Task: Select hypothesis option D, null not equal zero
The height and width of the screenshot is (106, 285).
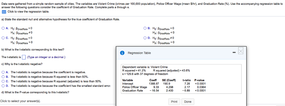Action: [145, 38]
